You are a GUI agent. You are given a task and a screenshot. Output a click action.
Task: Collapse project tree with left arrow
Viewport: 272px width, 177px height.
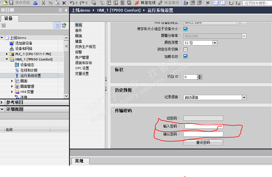pos(66,10)
